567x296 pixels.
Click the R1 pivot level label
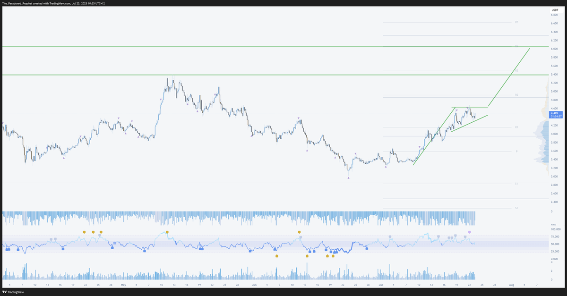[517, 127]
